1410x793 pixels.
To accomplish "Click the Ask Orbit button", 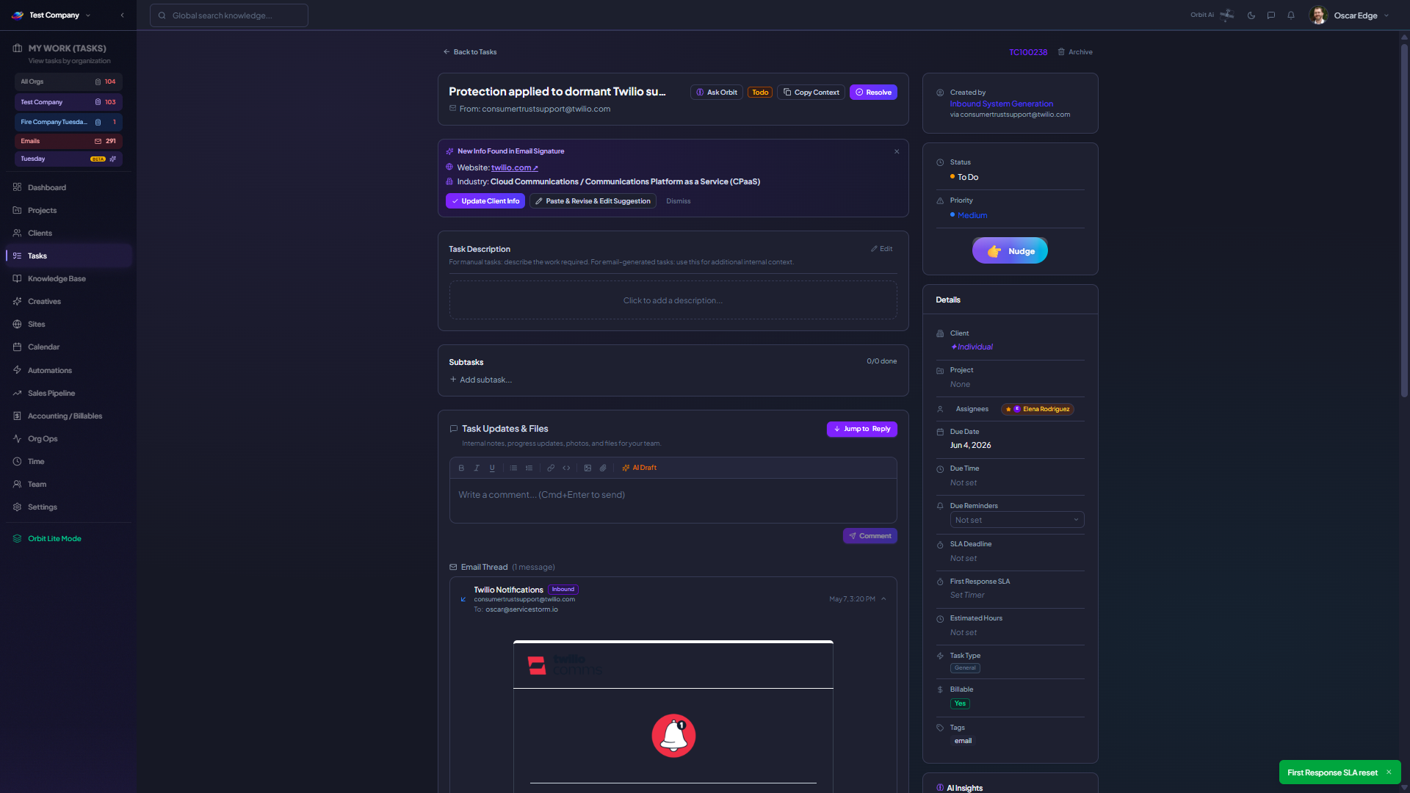I will point(717,93).
